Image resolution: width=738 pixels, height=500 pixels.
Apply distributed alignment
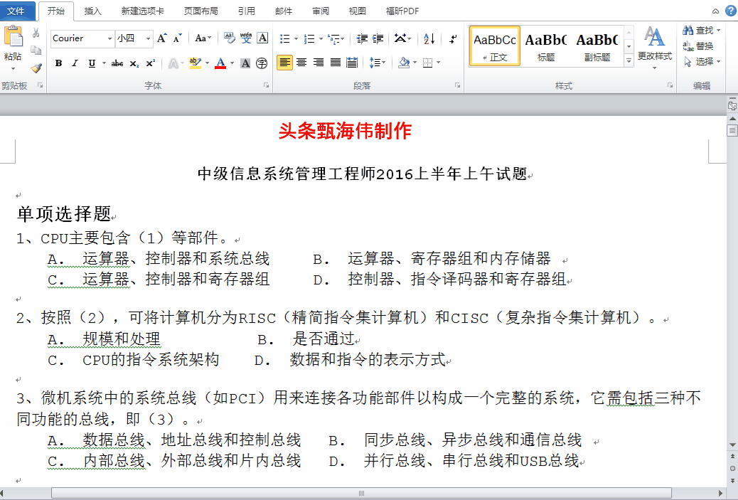(x=352, y=62)
